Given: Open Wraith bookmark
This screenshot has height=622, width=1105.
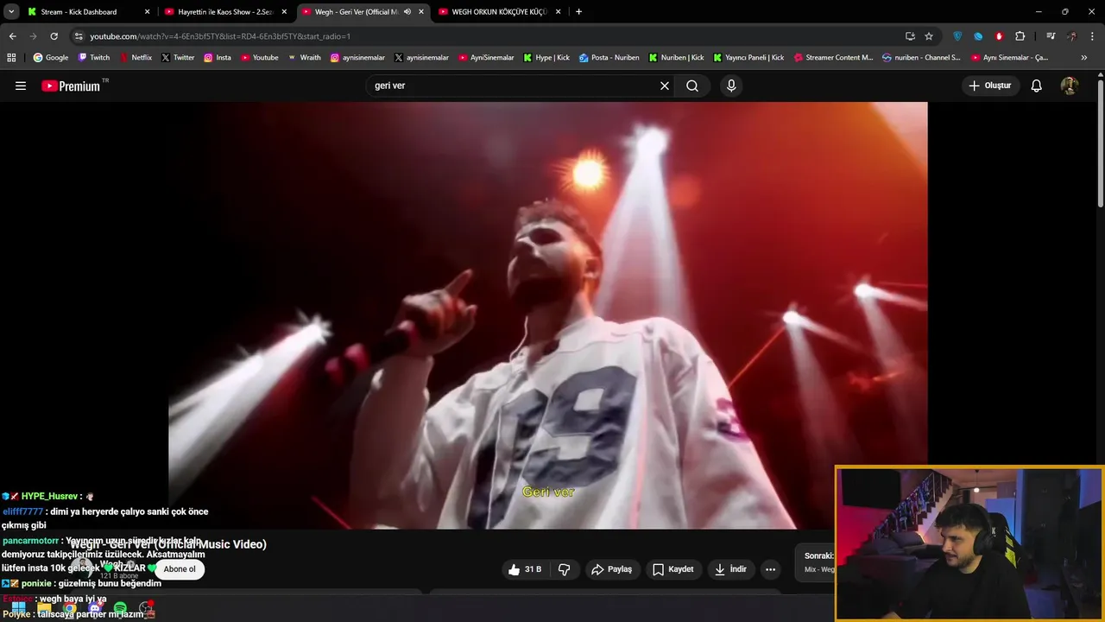Looking at the screenshot, I should 304,58.
